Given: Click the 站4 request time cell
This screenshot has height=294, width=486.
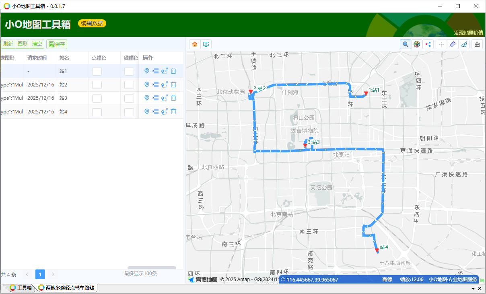Looking at the screenshot, I should 40,111.
